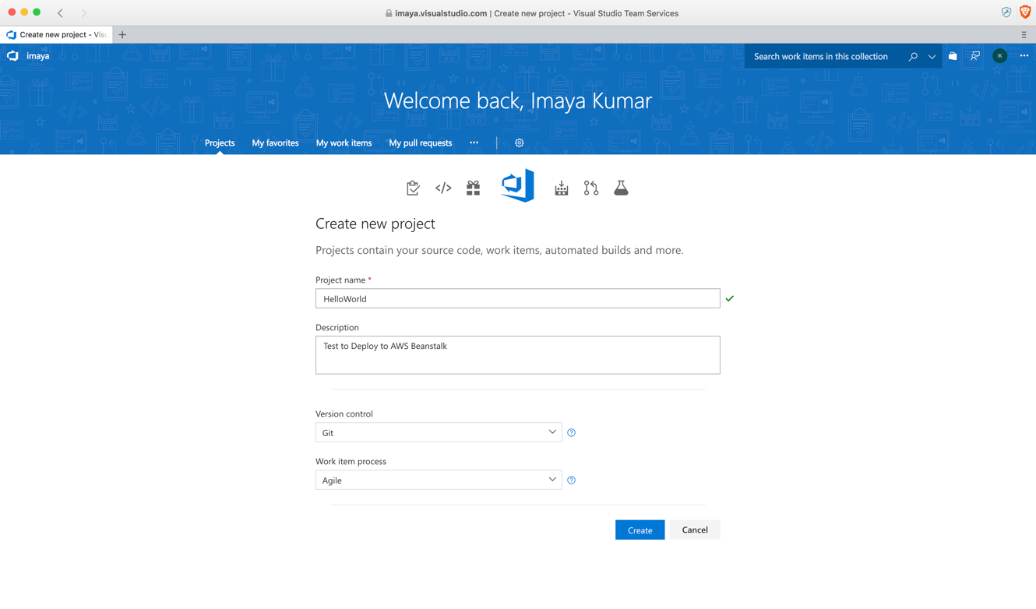Click the Cancel button

pyautogui.click(x=695, y=530)
